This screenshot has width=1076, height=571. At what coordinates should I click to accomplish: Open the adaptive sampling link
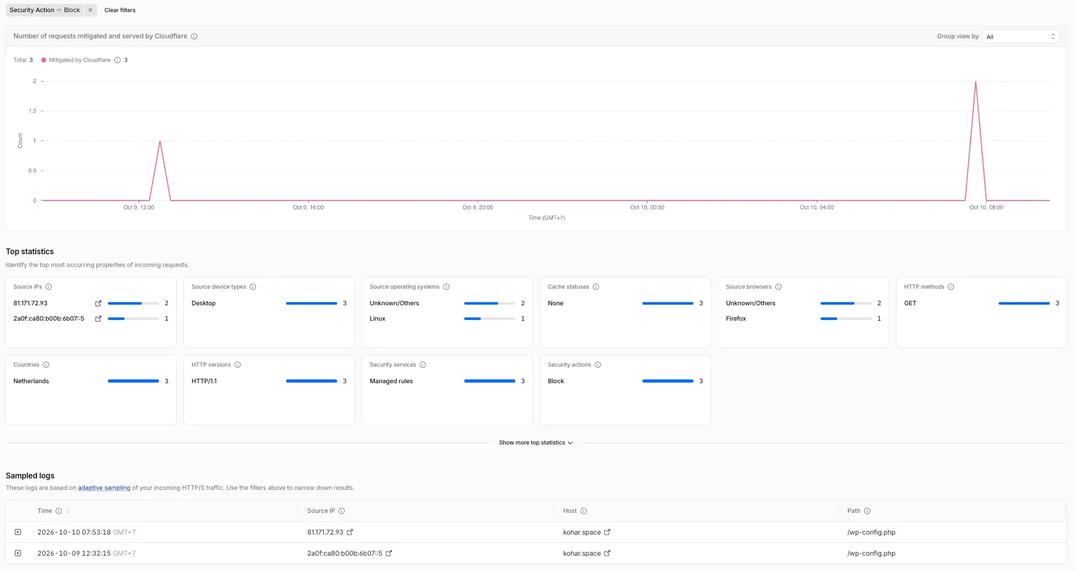click(104, 488)
